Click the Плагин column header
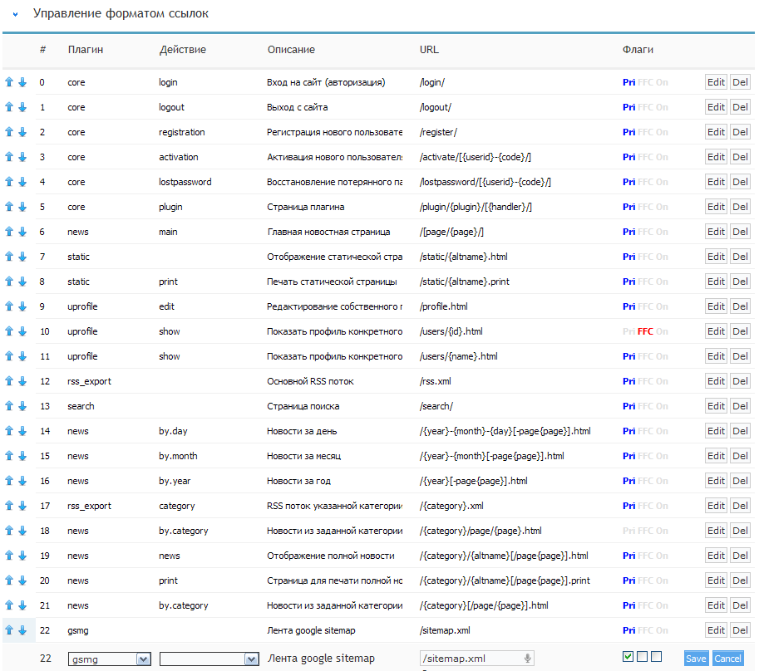 [x=86, y=50]
